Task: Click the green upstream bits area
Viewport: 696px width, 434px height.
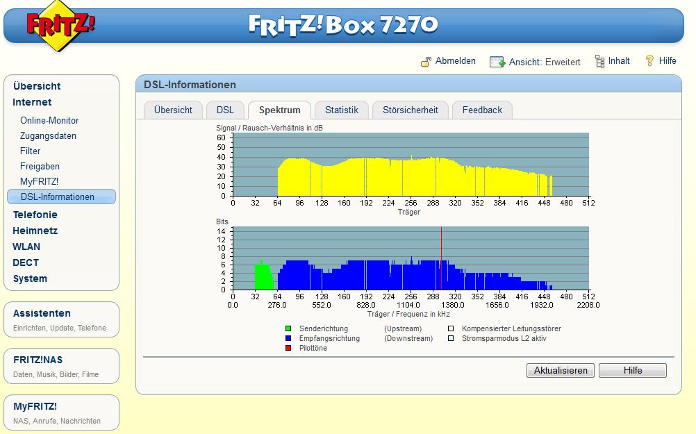Action: coord(263,276)
